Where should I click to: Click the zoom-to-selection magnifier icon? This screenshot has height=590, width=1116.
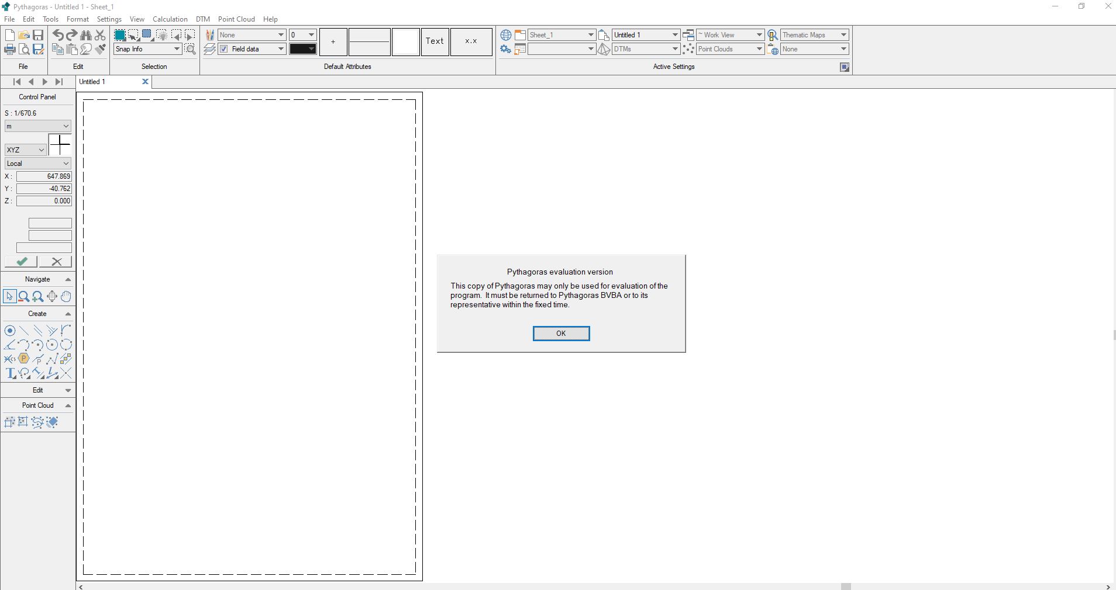click(x=190, y=50)
